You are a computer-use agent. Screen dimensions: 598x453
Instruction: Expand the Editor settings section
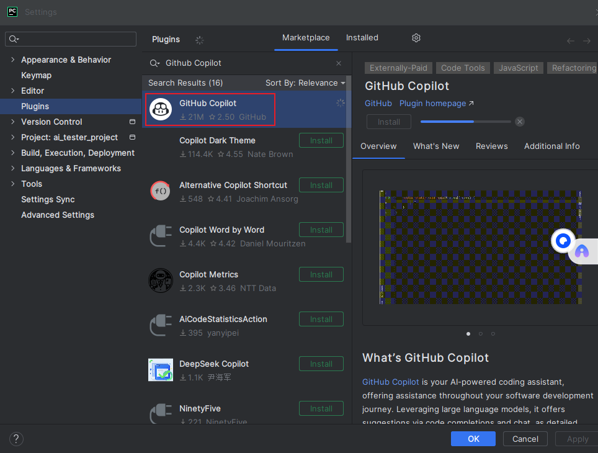click(x=13, y=91)
